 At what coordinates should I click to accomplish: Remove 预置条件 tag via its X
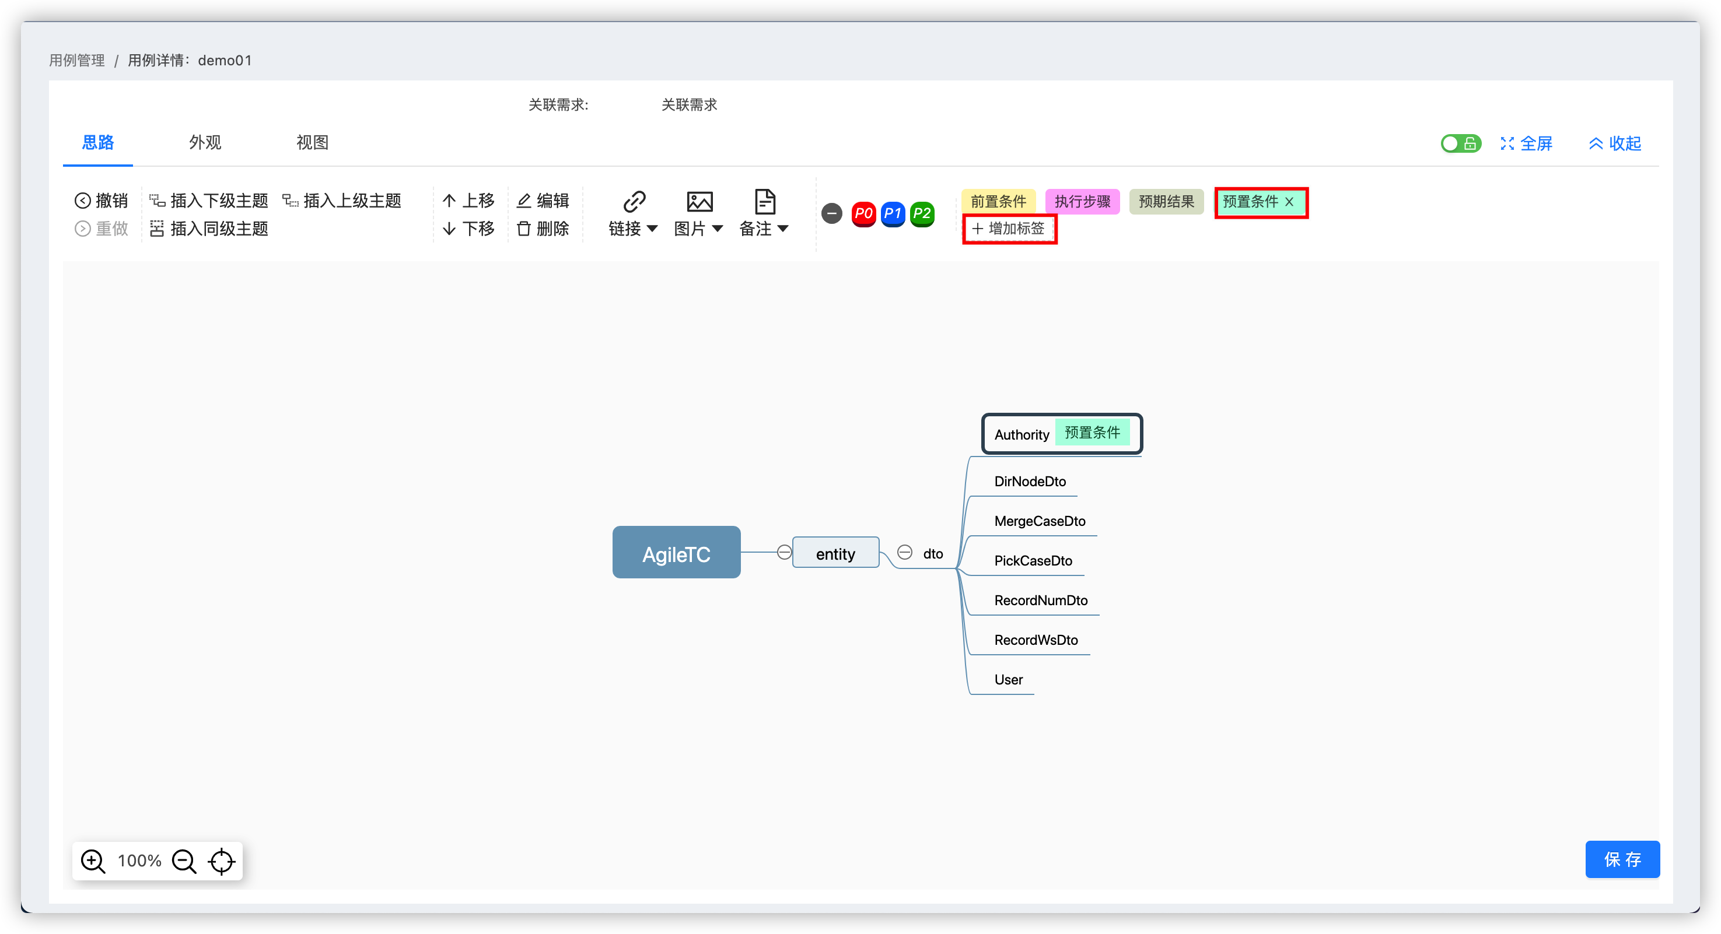[1289, 202]
